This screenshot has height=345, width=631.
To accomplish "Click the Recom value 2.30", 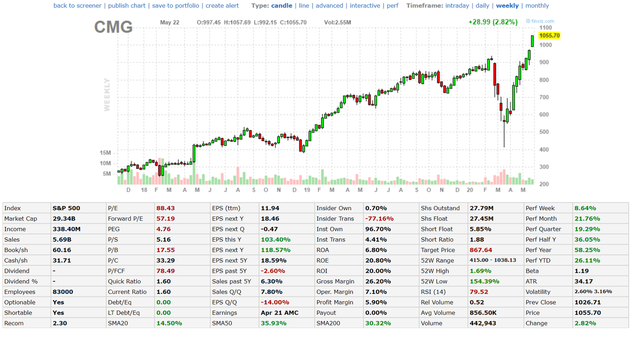I will click(59, 323).
